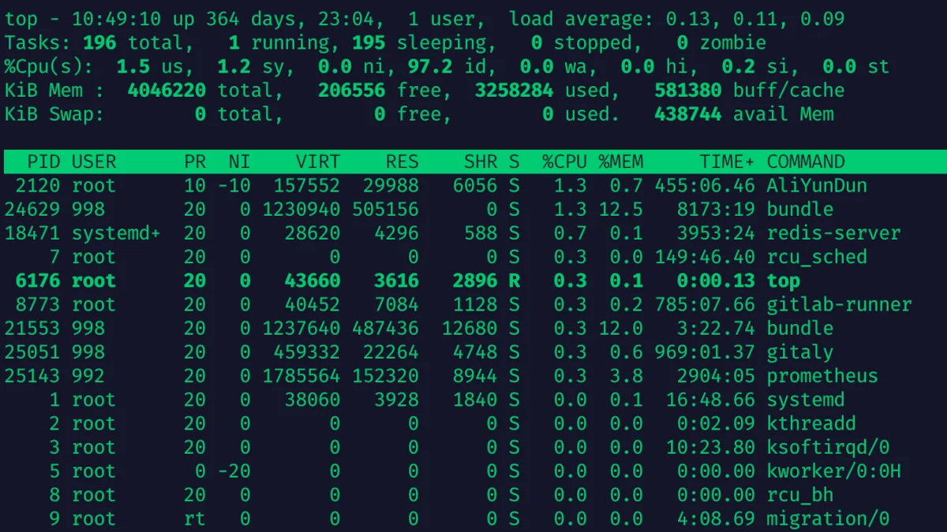Click the 196 total tasks count

tap(99, 43)
